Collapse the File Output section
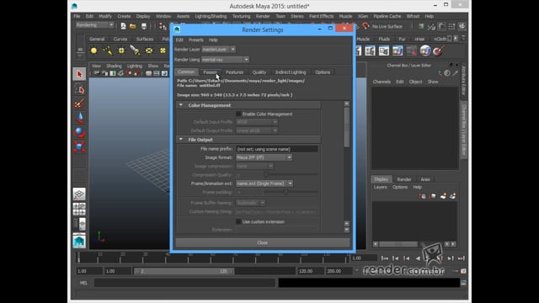The height and width of the screenshot is (303, 539). click(x=181, y=140)
